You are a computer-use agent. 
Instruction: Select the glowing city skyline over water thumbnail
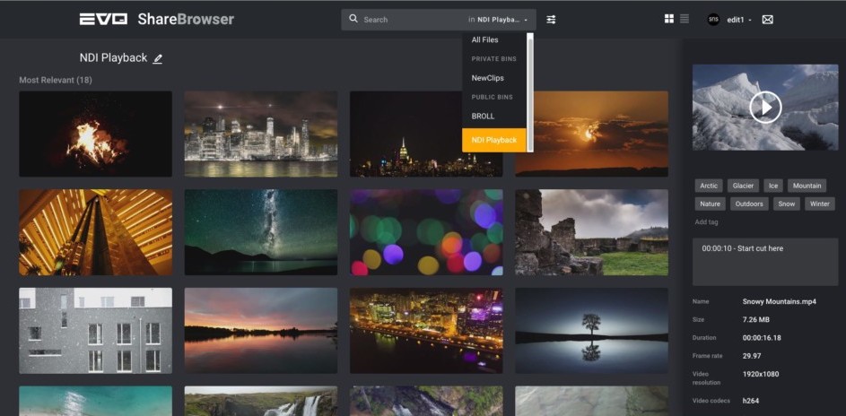[261, 134]
